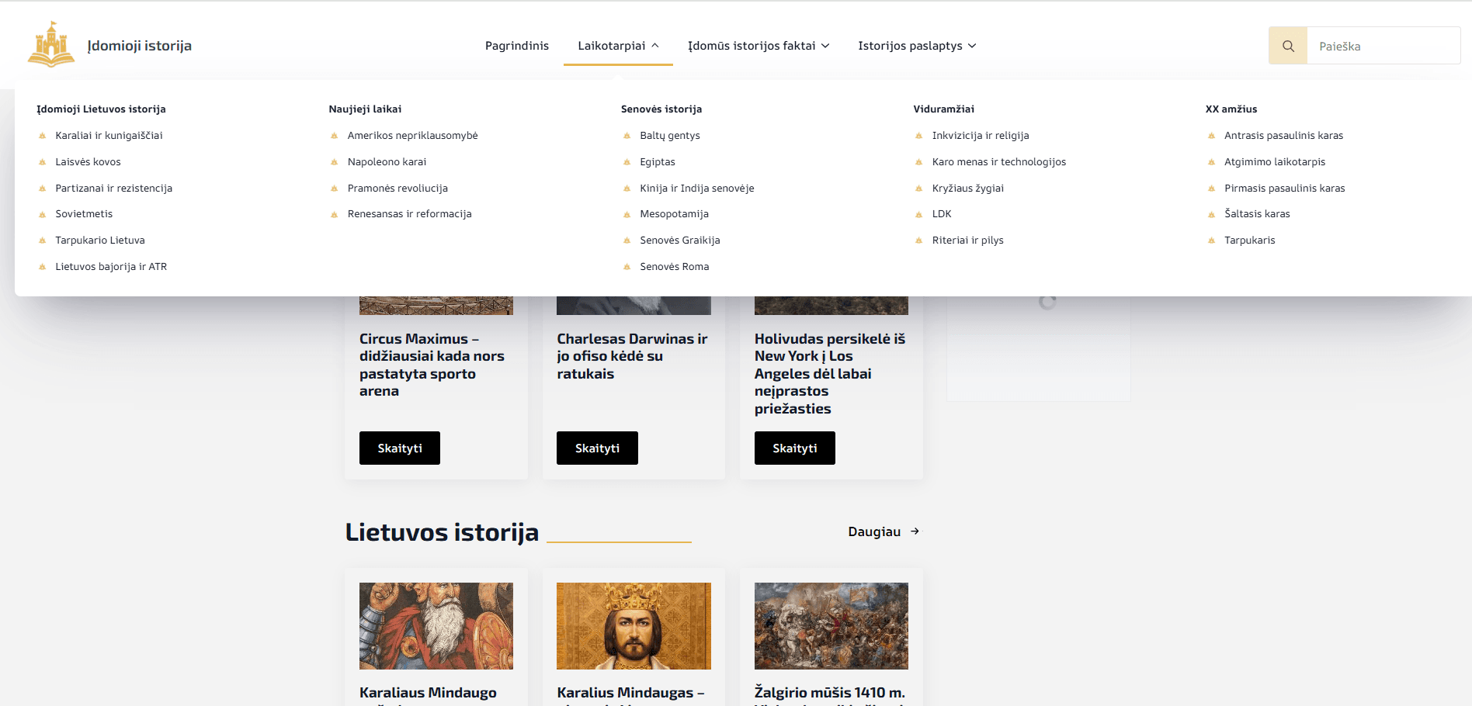
Task: Click the arrow icon next to Daugiau
Action: [915, 531]
